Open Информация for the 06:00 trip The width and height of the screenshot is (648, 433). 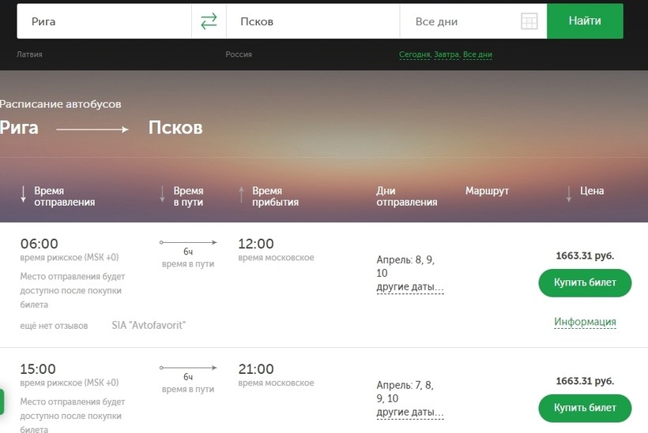pyautogui.click(x=585, y=322)
